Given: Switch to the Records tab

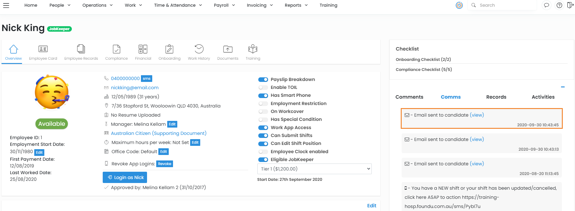Looking at the screenshot, I should pyautogui.click(x=496, y=97).
